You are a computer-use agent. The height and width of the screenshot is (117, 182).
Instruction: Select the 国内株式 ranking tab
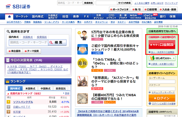[x=15, y=88]
